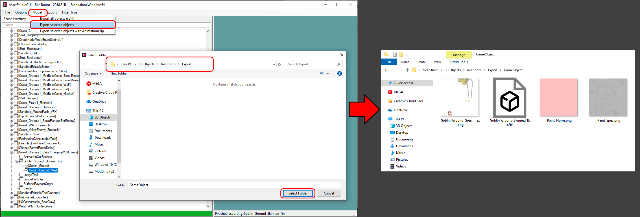Click the Folder name input field
The width and height of the screenshot is (640, 217).
[234, 185]
